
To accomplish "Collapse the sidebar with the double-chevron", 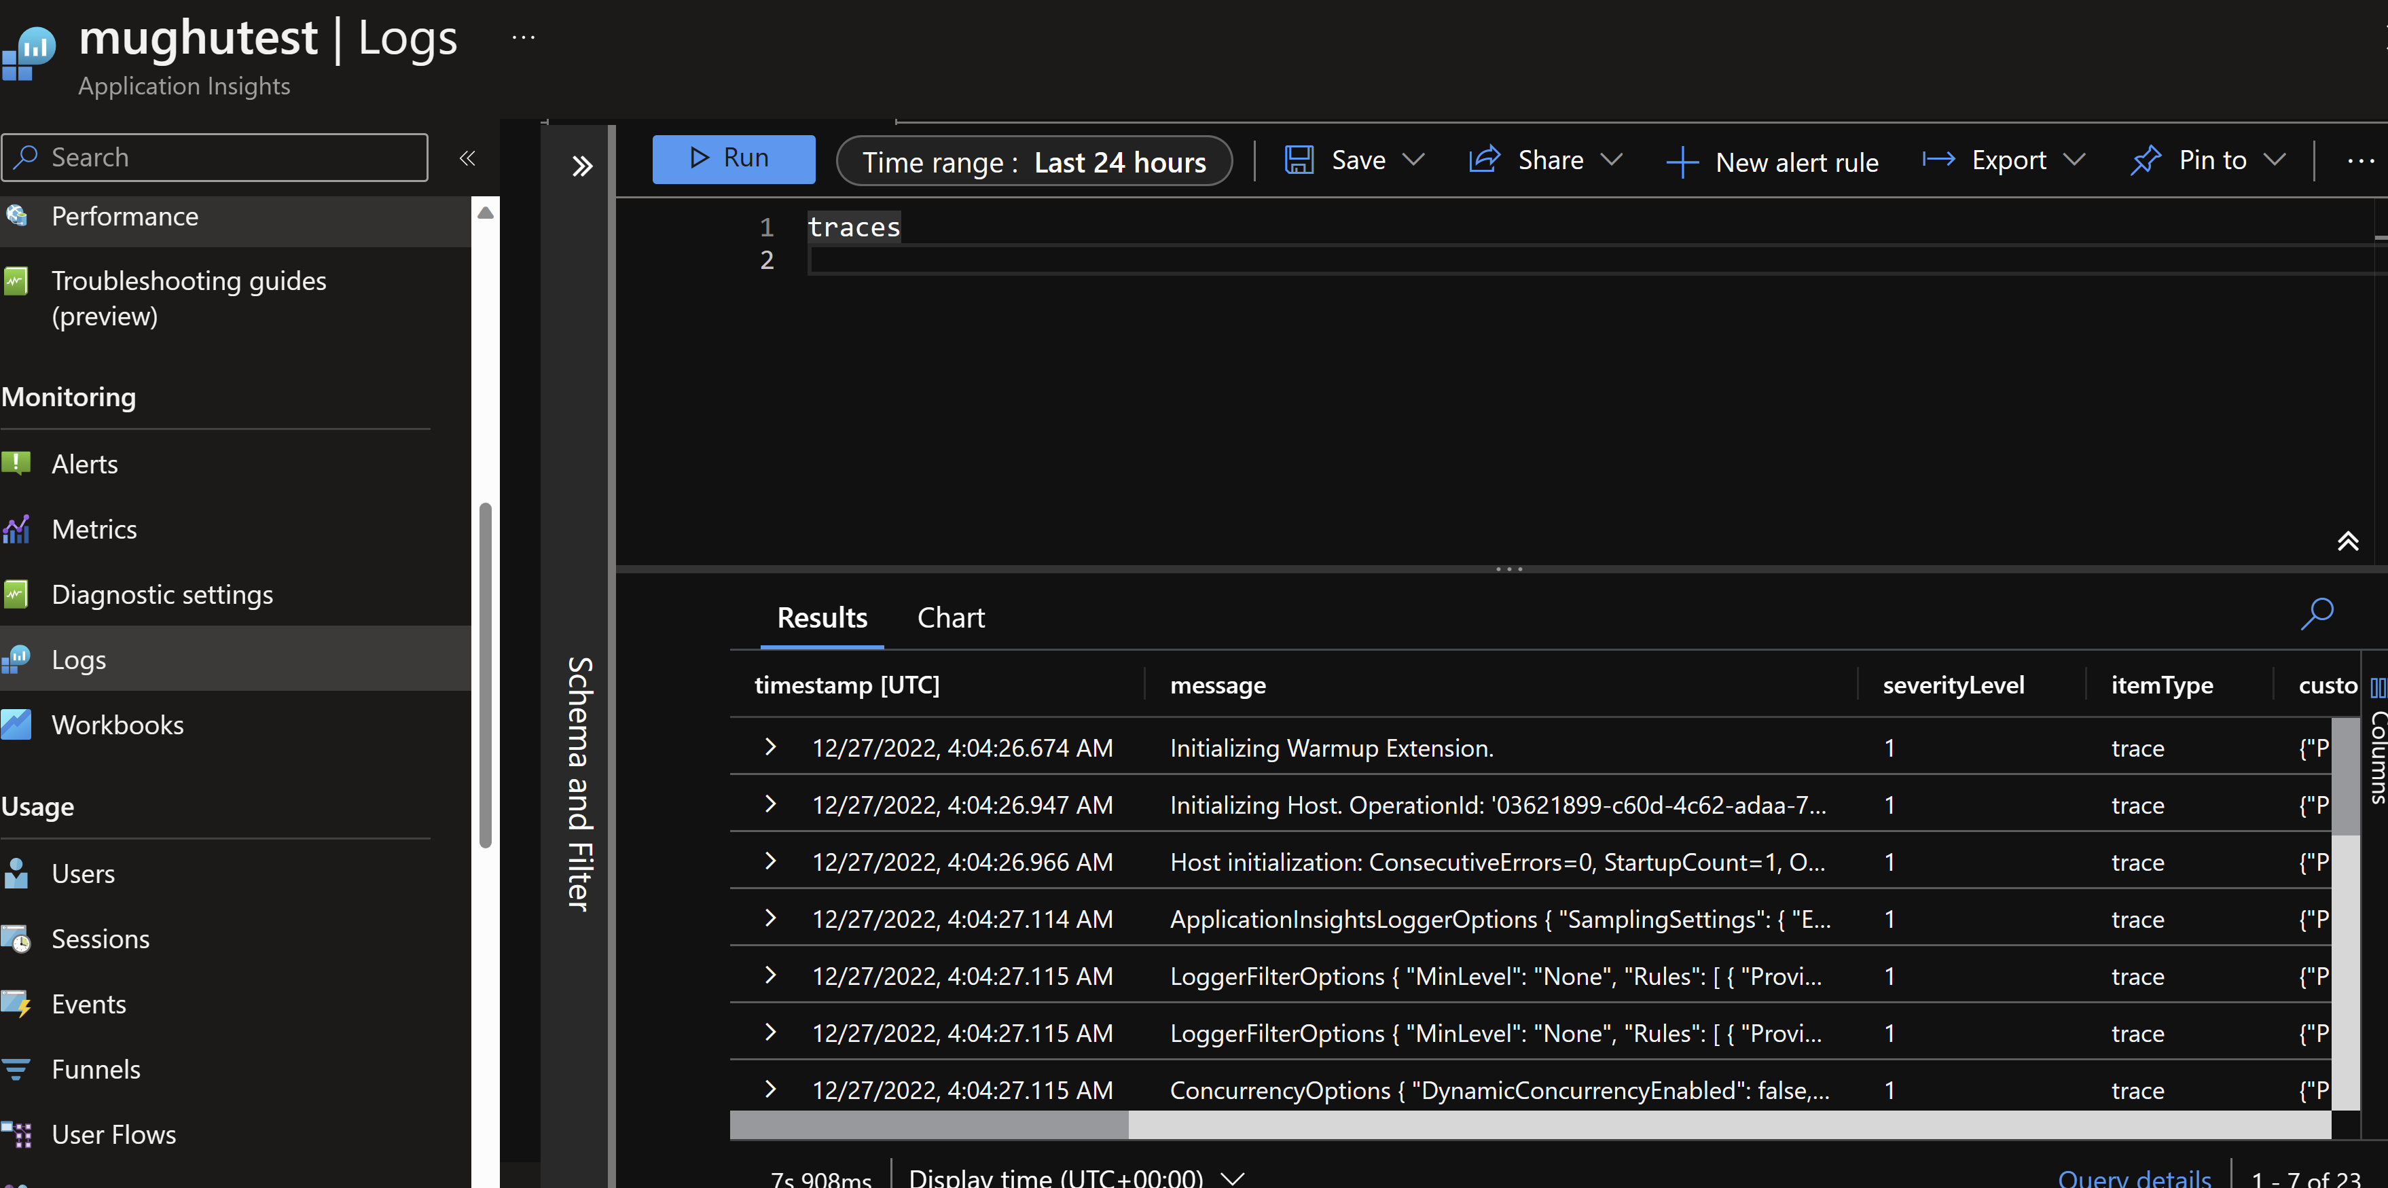I will click(467, 158).
